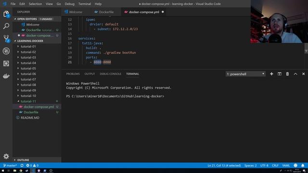308x173 pixels.
Task: Switch to the Debug Console tab
Action: [110, 74]
